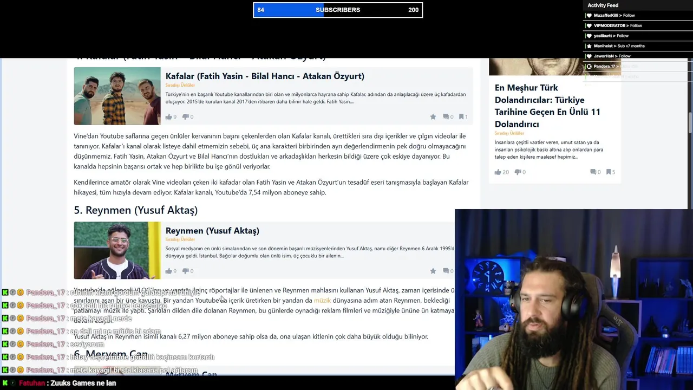Viewport: 693px width, 390px height.
Task: Click the heart icon beside MuzafferKilli follow
Action: pos(589,16)
